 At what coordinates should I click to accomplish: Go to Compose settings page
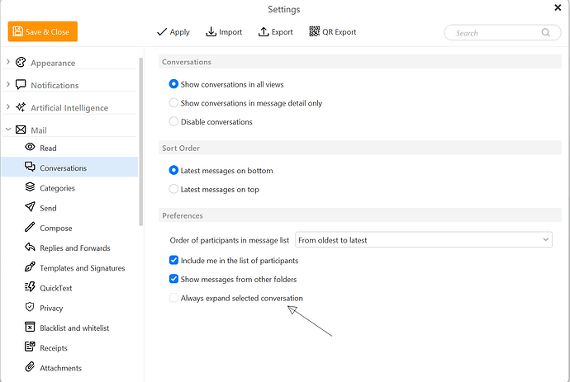(69, 228)
